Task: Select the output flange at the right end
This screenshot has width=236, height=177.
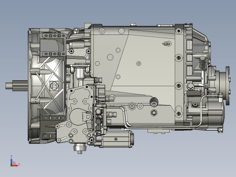Action: coord(227,86)
